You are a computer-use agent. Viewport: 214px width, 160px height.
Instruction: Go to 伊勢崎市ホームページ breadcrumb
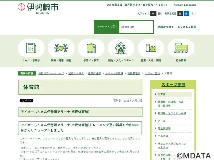tap(51, 73)
